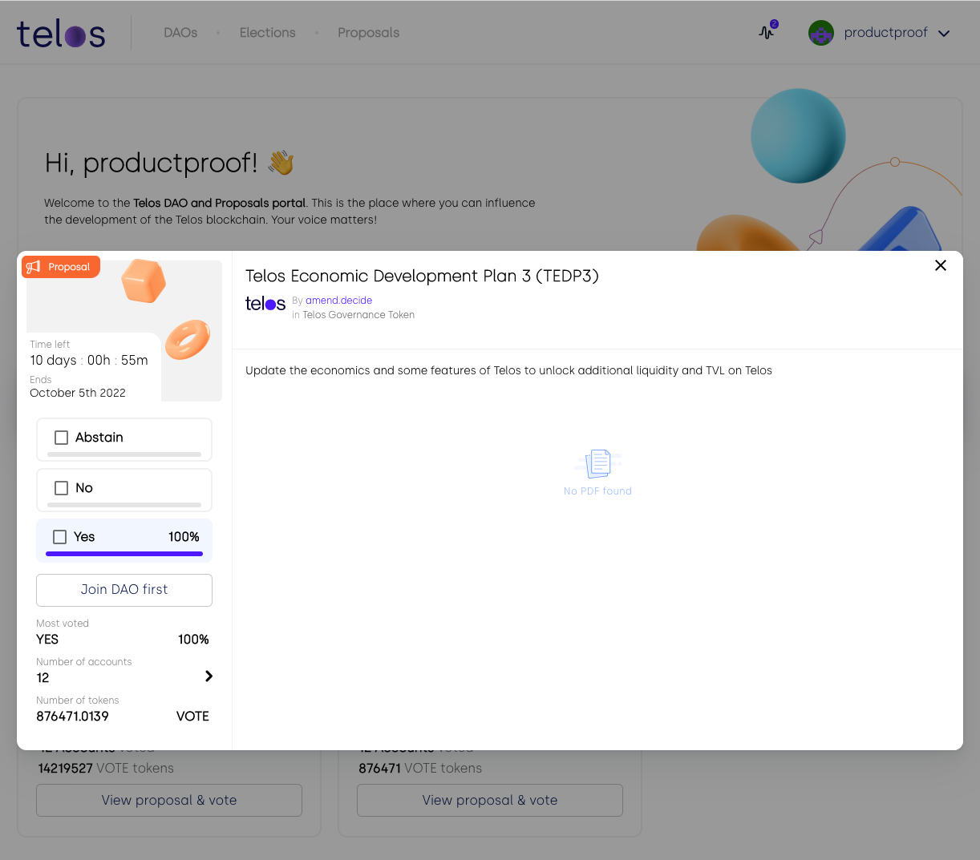The height and width of the screenshot is (860, 980).
Task: Click the Most voted YES value
Action: point(47,640)
